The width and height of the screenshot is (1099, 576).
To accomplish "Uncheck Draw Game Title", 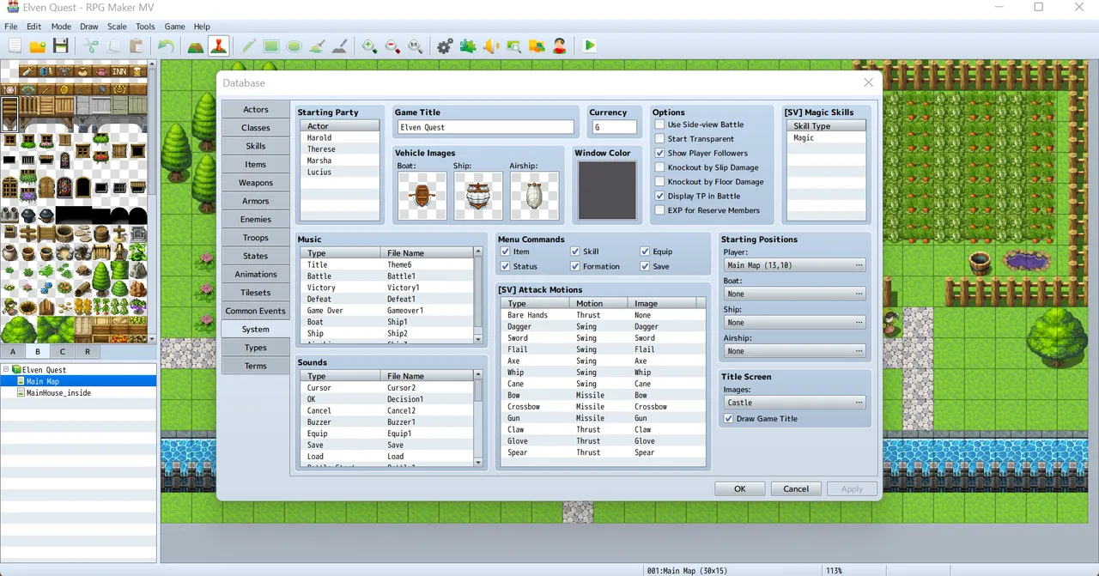I will (729, 419).
